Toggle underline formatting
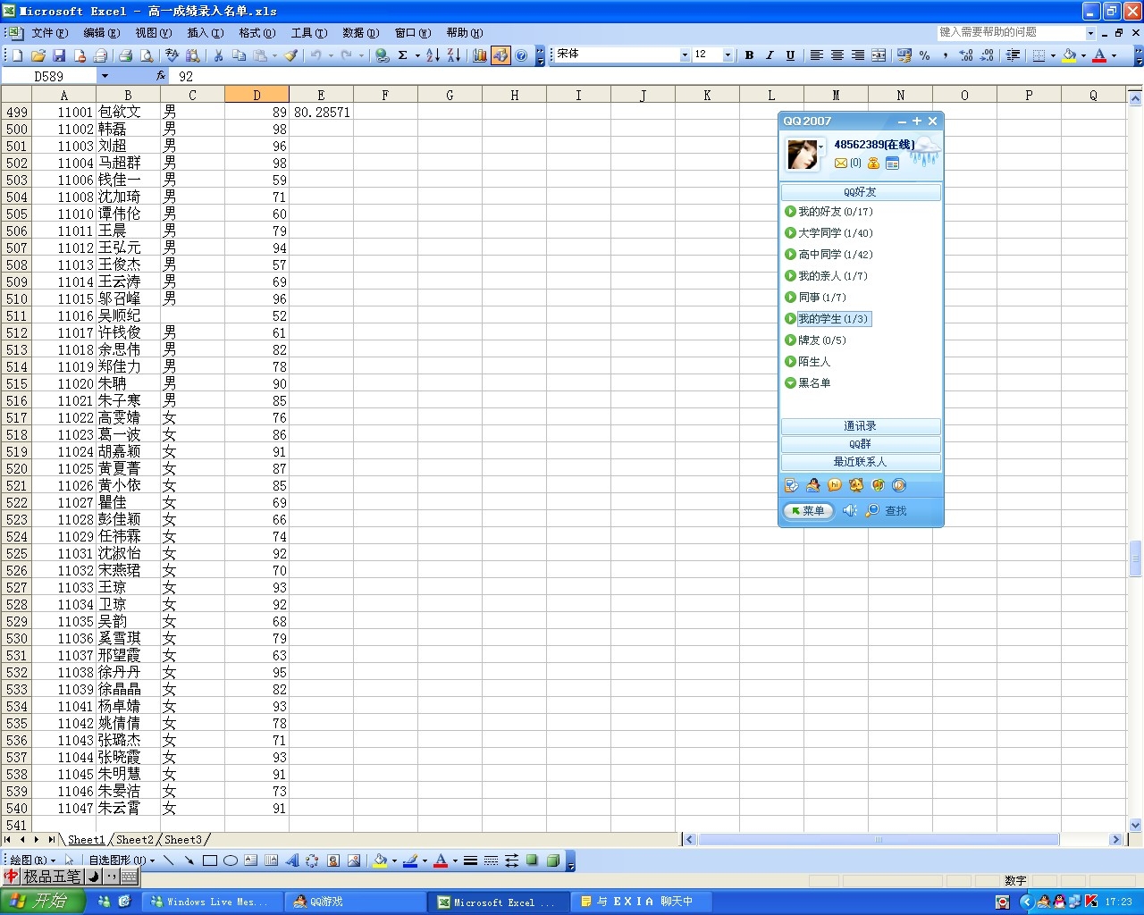Screen dimensions: 1144x915 pos(790,55)
